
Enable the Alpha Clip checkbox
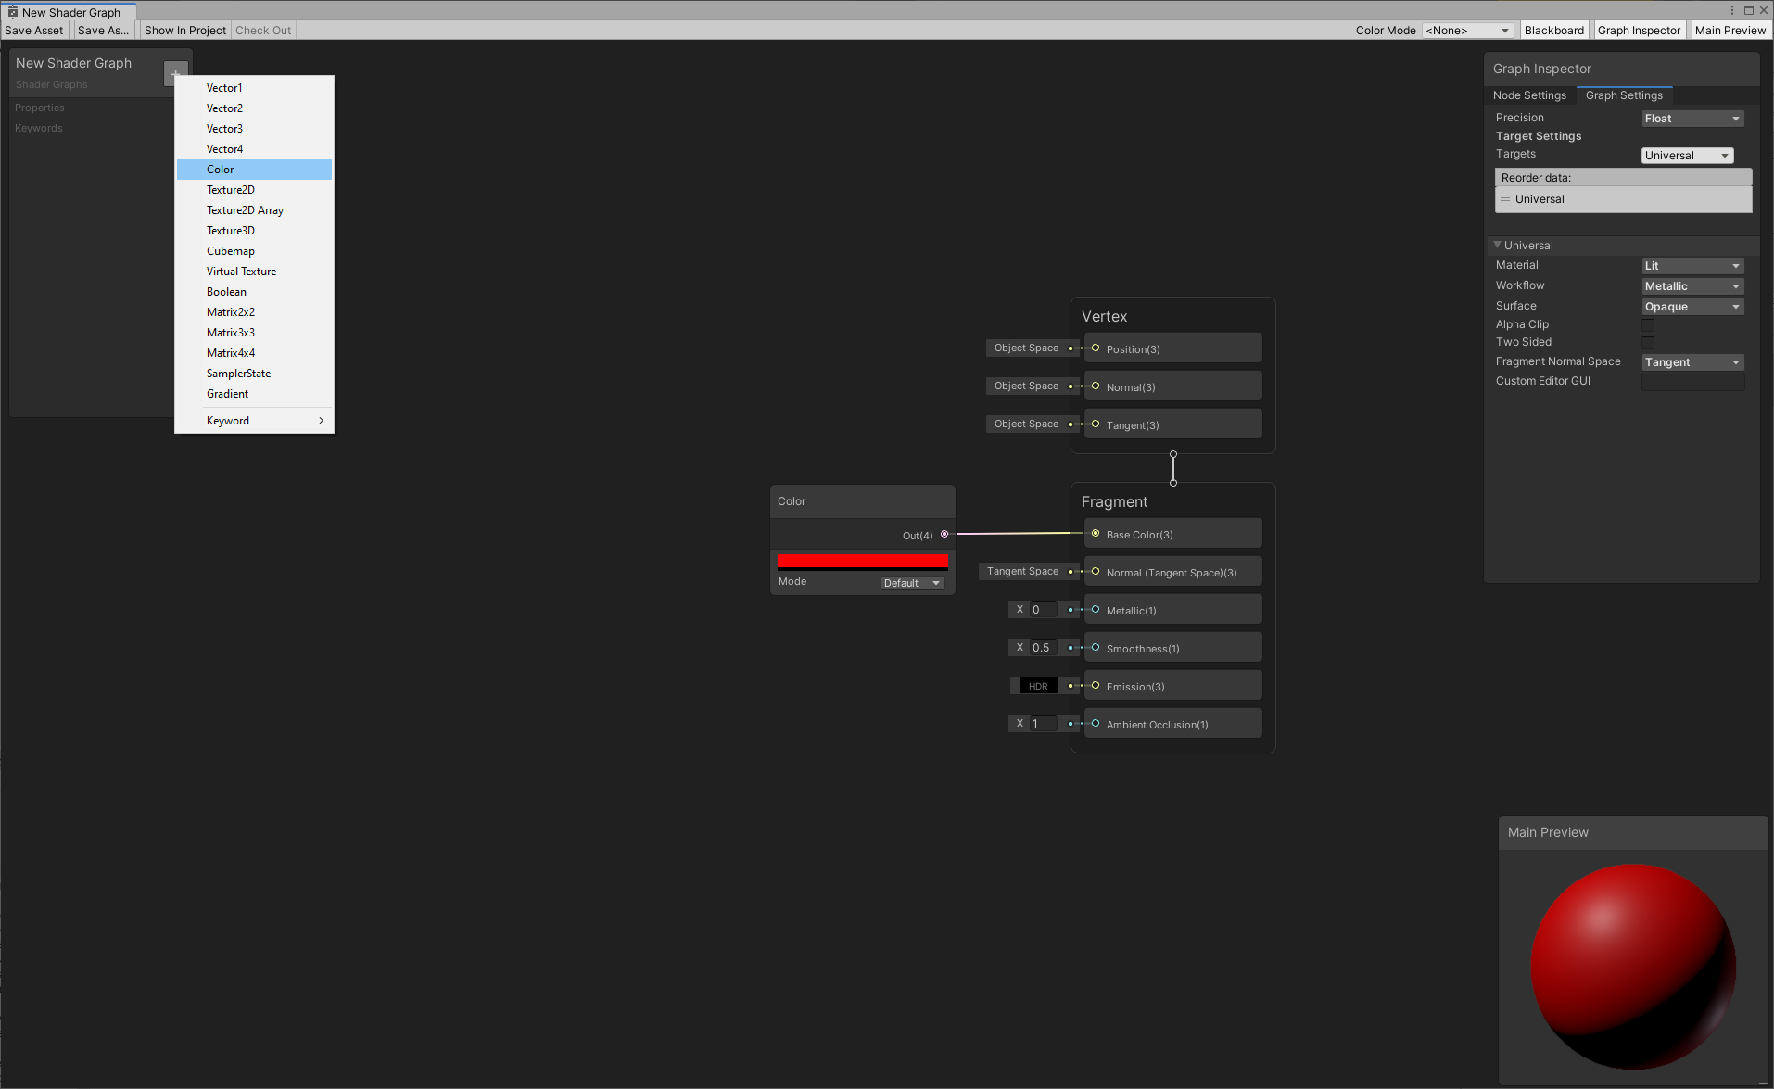1648,324
